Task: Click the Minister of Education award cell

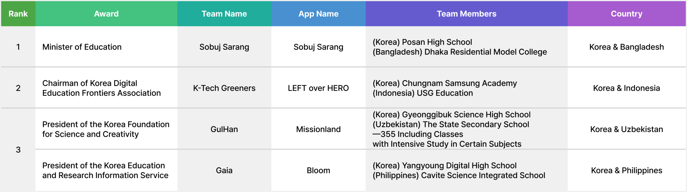Action: (x=106, y=47)
